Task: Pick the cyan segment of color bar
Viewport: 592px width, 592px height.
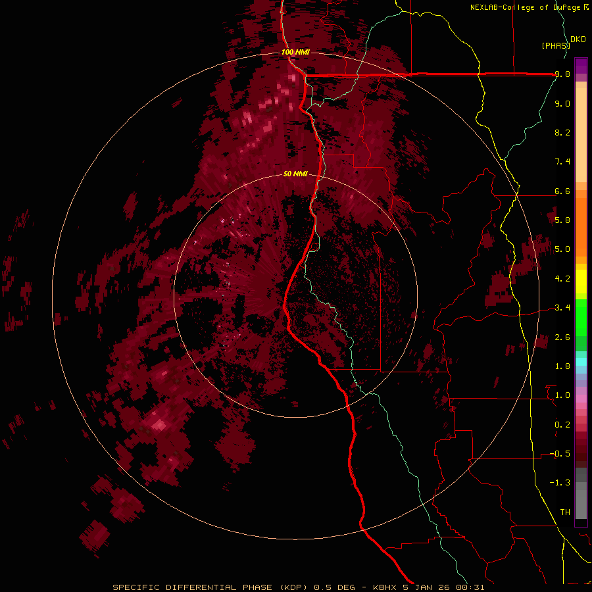Action: pos(581,362)
